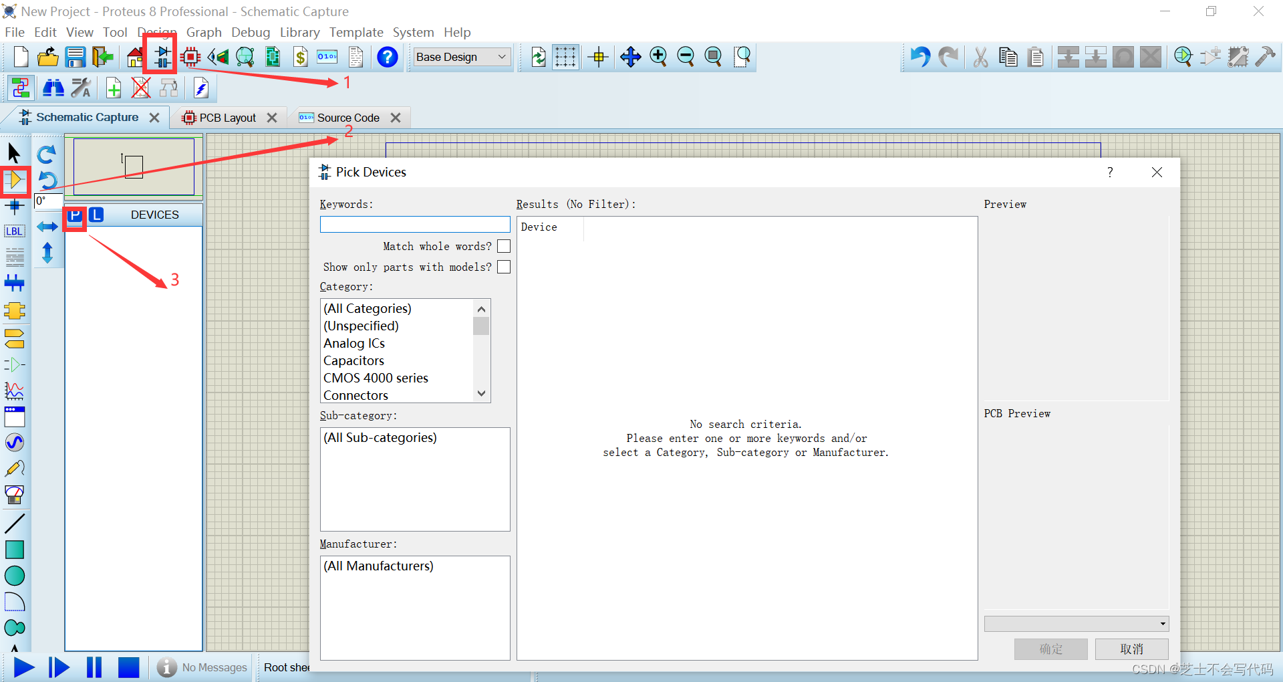Click the Keywords input field
The width and height of the screenshot is (1283, 682).
pyautogui.click(x=415, y=225)
